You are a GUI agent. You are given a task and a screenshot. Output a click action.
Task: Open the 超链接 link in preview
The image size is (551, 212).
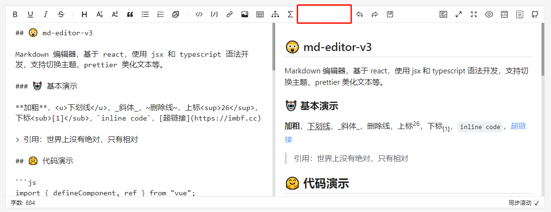coord(518,127)
